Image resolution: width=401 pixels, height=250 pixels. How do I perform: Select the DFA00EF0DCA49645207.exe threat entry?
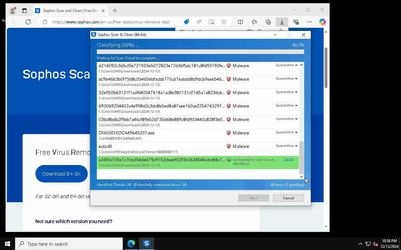(x=198, y=136)
